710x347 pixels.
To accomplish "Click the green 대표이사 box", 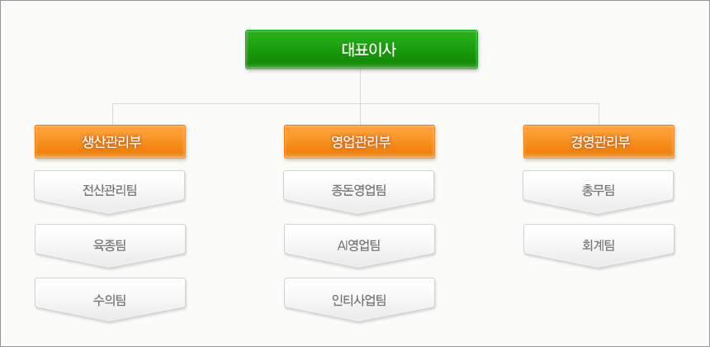I will click(362, 50).
